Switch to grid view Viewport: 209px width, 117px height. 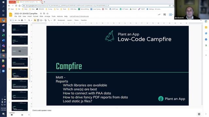(x=22, y=115)
